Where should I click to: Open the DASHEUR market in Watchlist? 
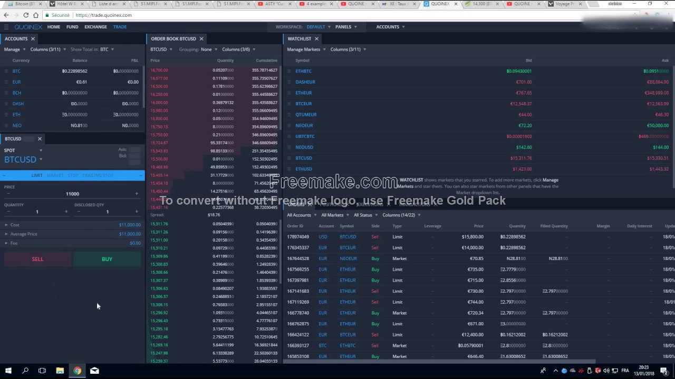pyautogui.click(x=305, y=82)
